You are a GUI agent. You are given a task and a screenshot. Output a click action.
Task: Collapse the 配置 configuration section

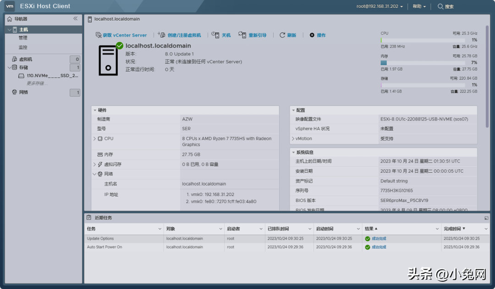tap(293, 110)
